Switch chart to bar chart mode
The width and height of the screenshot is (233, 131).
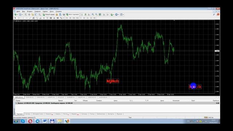click(x=82, y=15)
